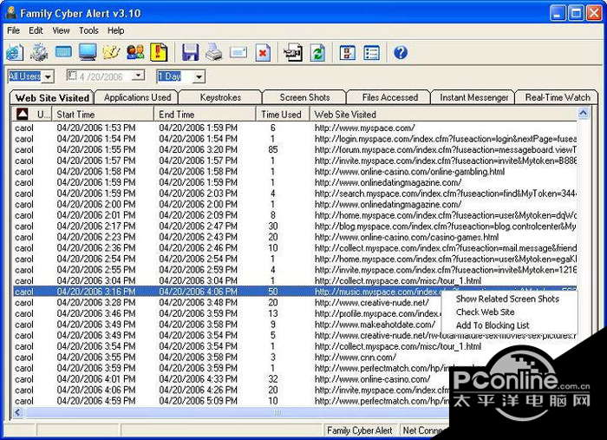Image resolution: width=607 pixels, height=440 pixels.
Task: Click the applications gear toolbar icon
Action: (x=39, y=53)
